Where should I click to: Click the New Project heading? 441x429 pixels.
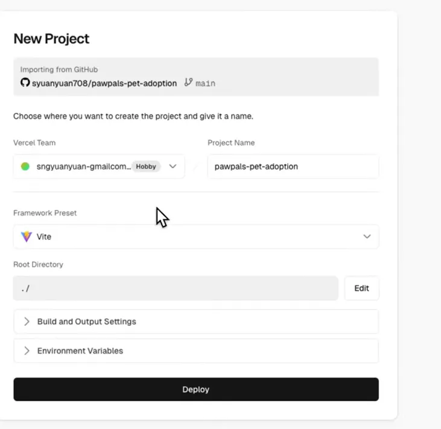click(x=51, y=39)
